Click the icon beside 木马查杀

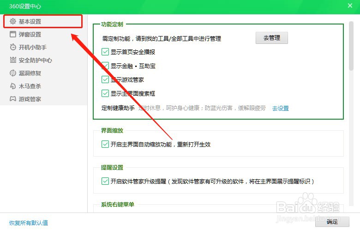click(x=13, y=86)
